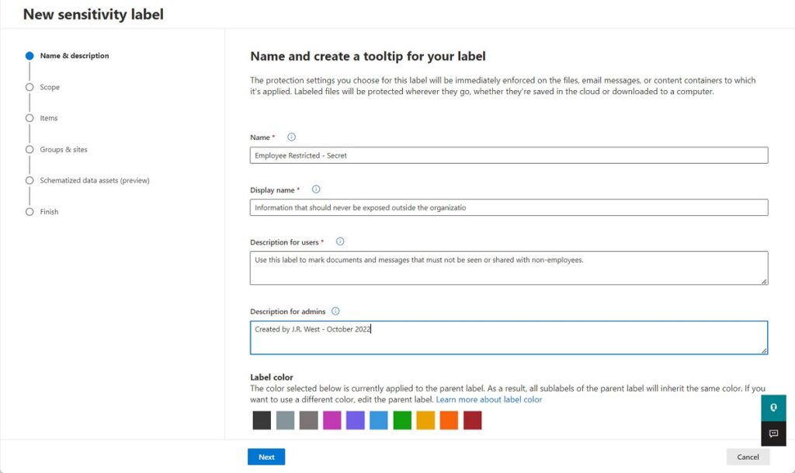Viewport: 795px width, 473px height.
Task: Click info icon for Description for users
Action: (340, 242)
